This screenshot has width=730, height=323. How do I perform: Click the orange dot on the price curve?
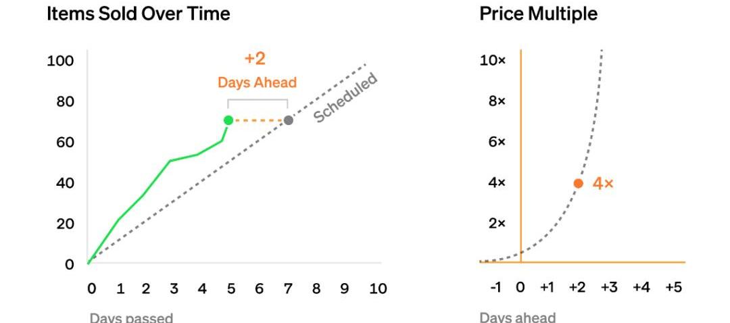pyautogui.click(x=578, y=183)
